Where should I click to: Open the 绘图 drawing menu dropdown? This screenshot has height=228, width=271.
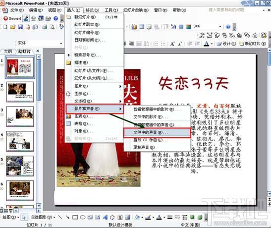10,217
